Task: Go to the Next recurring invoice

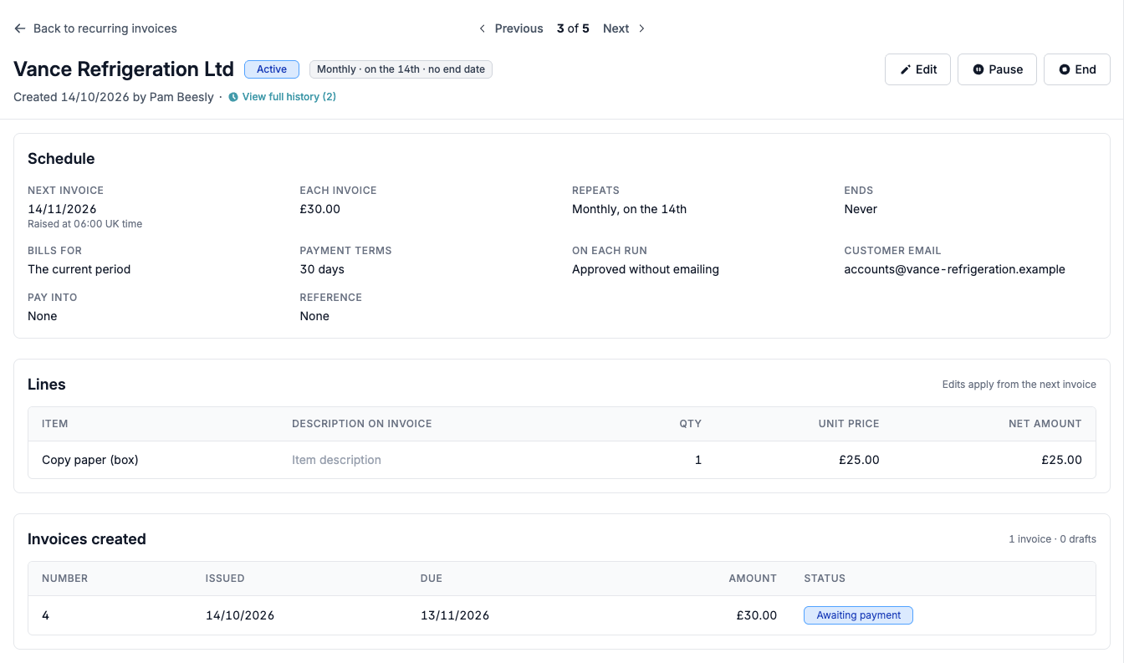Action: (624, 28)
